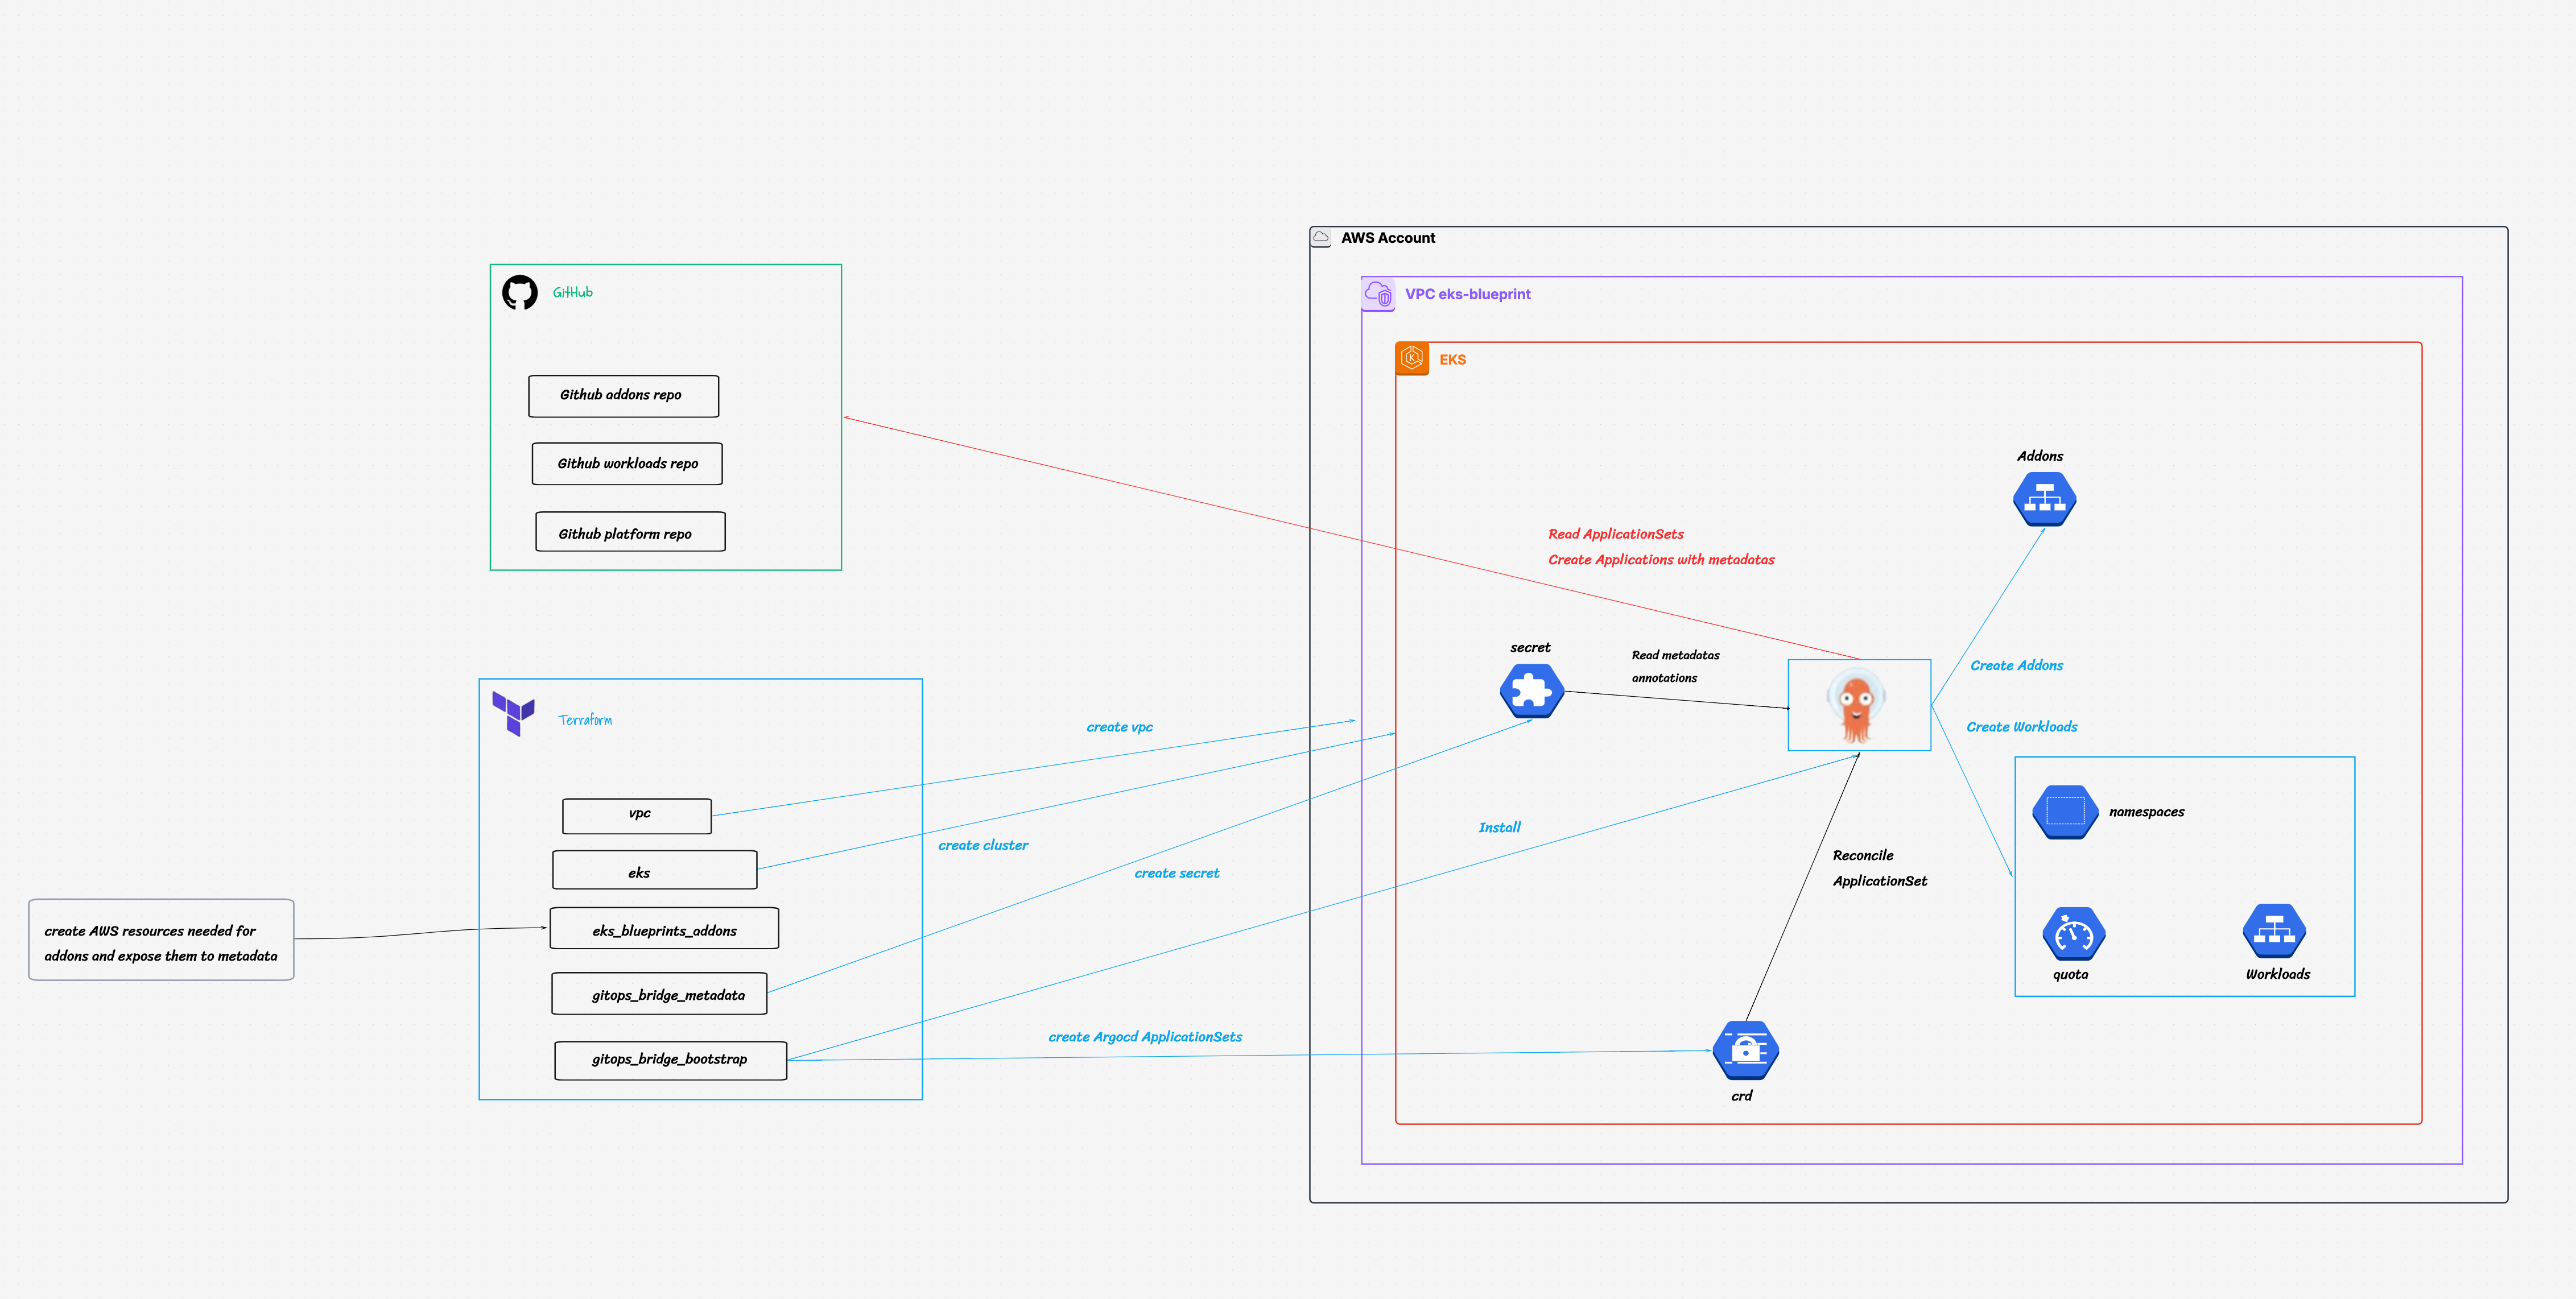Click the 'Read ApplicationSets' red label

(1615, 534)
